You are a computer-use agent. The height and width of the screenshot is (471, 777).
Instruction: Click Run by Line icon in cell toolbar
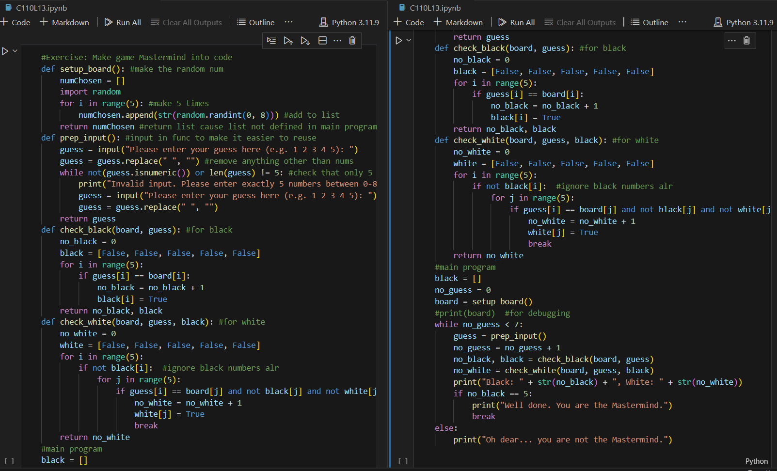pos(271,41)
